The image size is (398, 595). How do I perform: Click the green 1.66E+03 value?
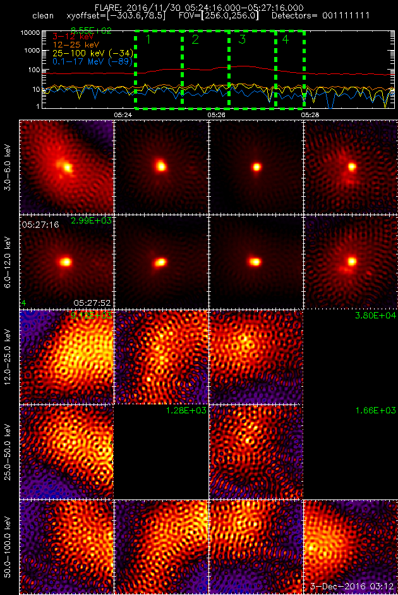375,410
